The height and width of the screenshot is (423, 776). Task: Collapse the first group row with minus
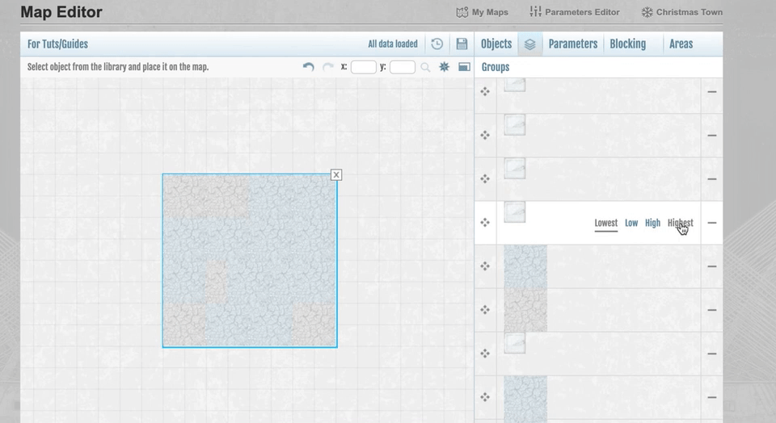(x=711, y=92)
